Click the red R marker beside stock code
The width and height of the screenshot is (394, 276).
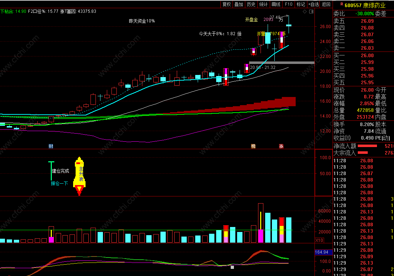(x=342, y=4)
